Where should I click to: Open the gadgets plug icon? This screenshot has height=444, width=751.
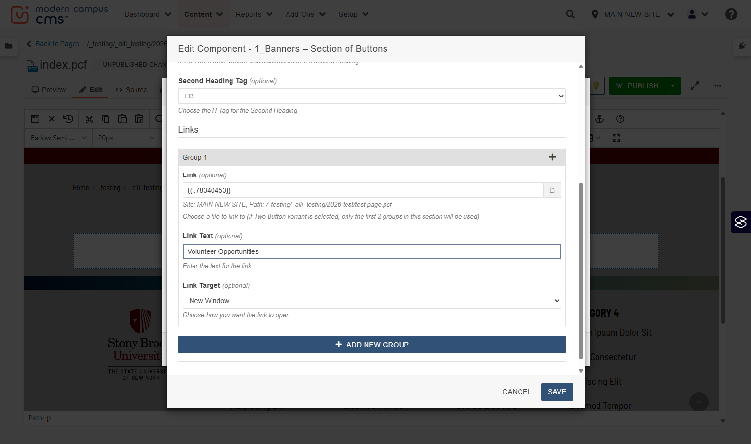(742, 46)
